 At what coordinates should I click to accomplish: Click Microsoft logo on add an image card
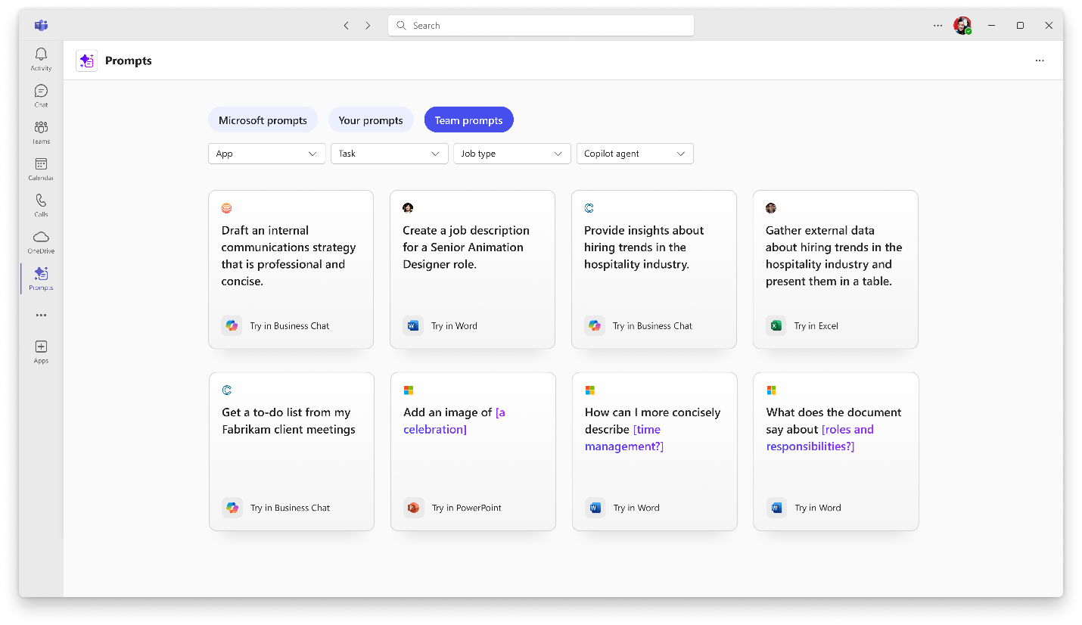click(x=409, y=390)
